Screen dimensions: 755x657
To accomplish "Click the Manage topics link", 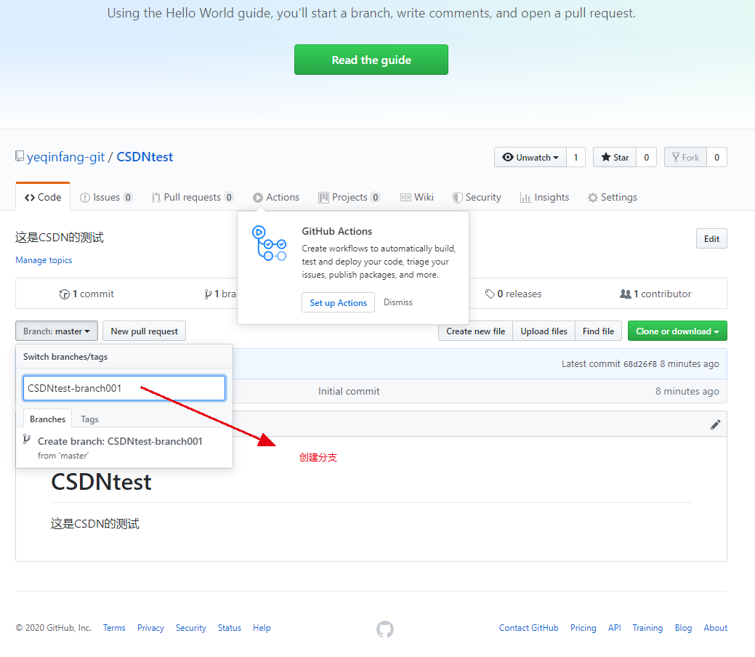I will (44, 260).
